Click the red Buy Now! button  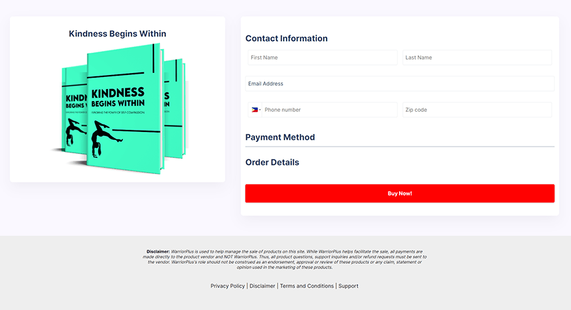pyautogui.click(x=400, y=193)
